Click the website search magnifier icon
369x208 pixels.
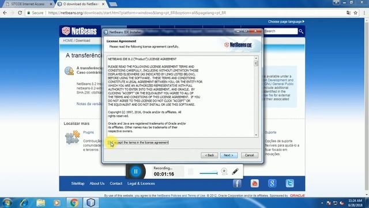tap(301, 31)
